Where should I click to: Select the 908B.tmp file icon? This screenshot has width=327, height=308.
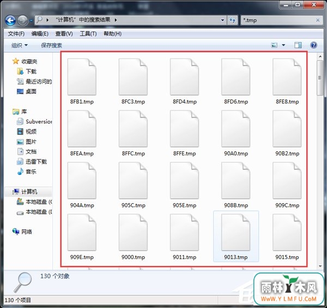235,181
